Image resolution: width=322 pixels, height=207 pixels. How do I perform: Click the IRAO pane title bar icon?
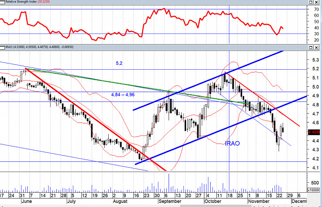(x=3, y=47)
